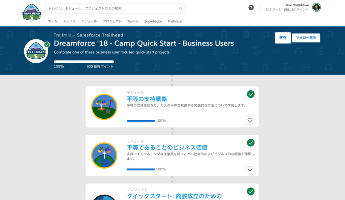Go to the ホーム nav item

point(53,21)
